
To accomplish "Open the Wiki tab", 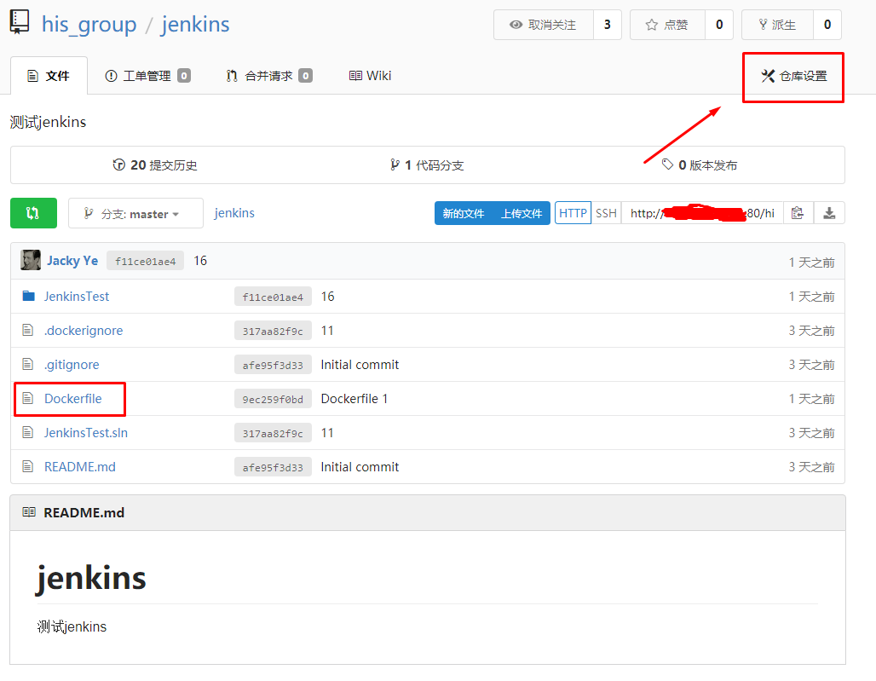I will 371,76.
